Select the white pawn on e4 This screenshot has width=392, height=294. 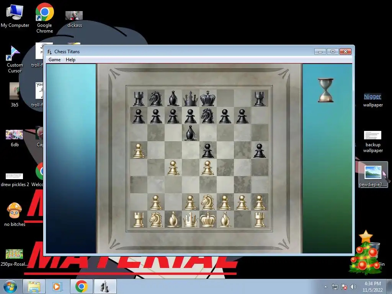point(207,168)
